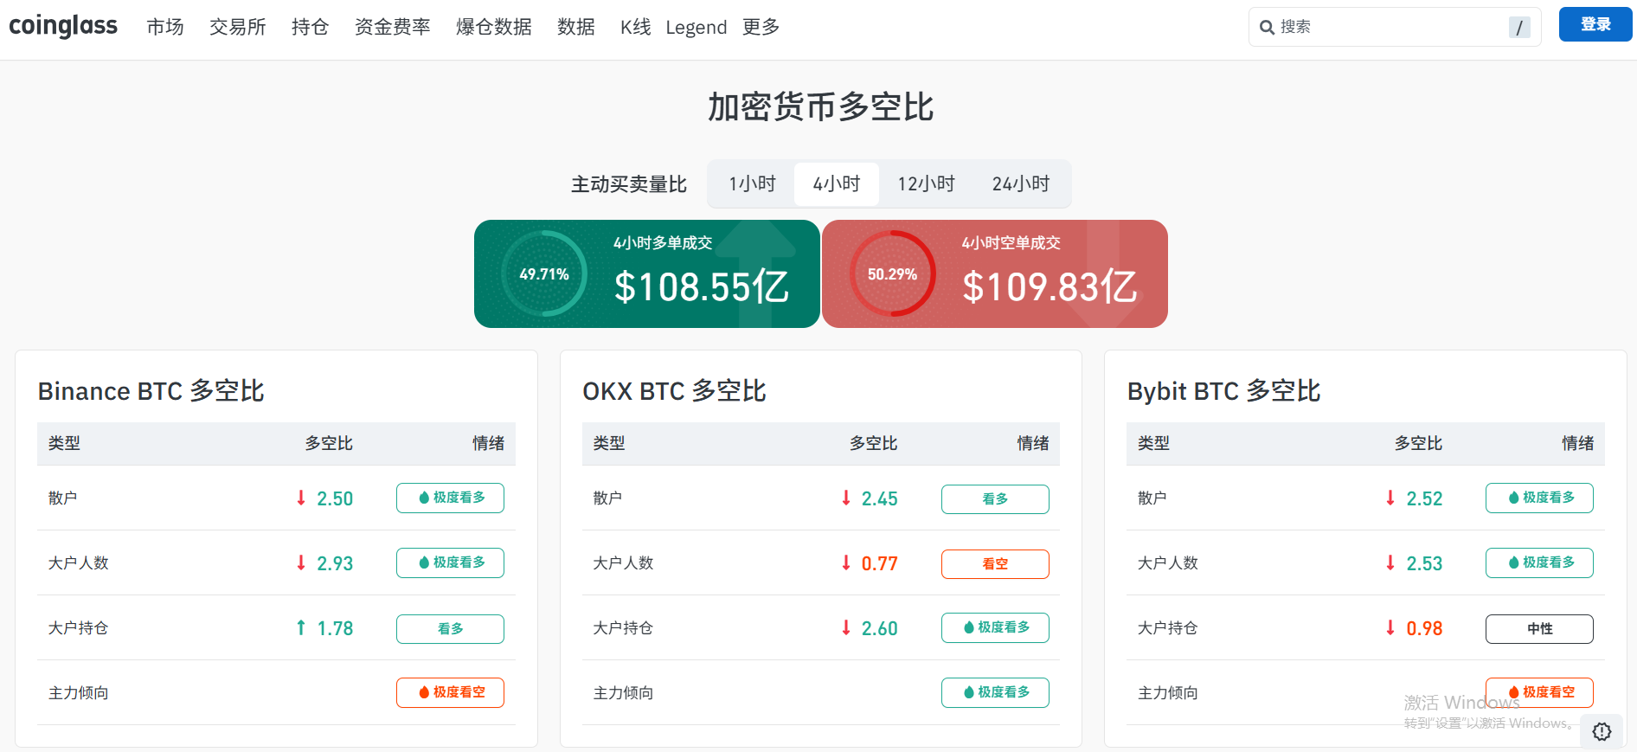Click OKX 散户 ratio 2.45

point(880,498)
